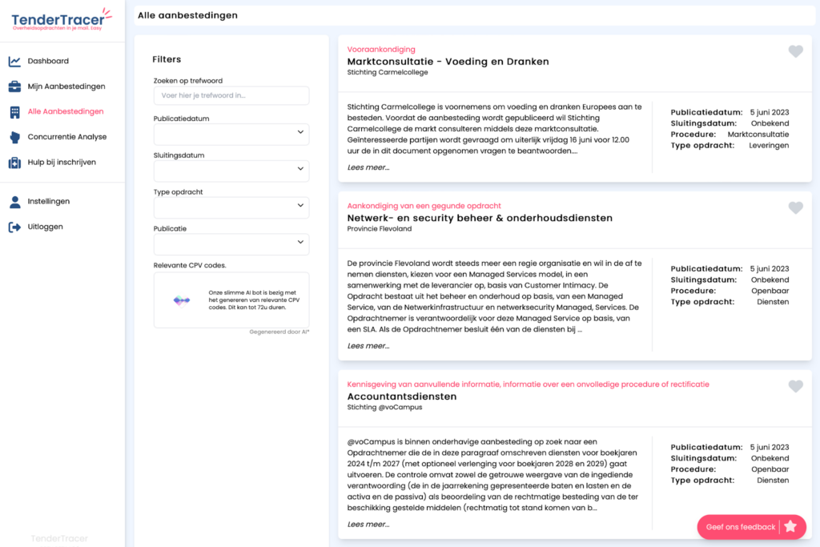This screenshot has width=820, height=547.
Task: Open Hulp bij inschrijven in the sidebar
Action: pyautogui.click(x=62, y=162)
